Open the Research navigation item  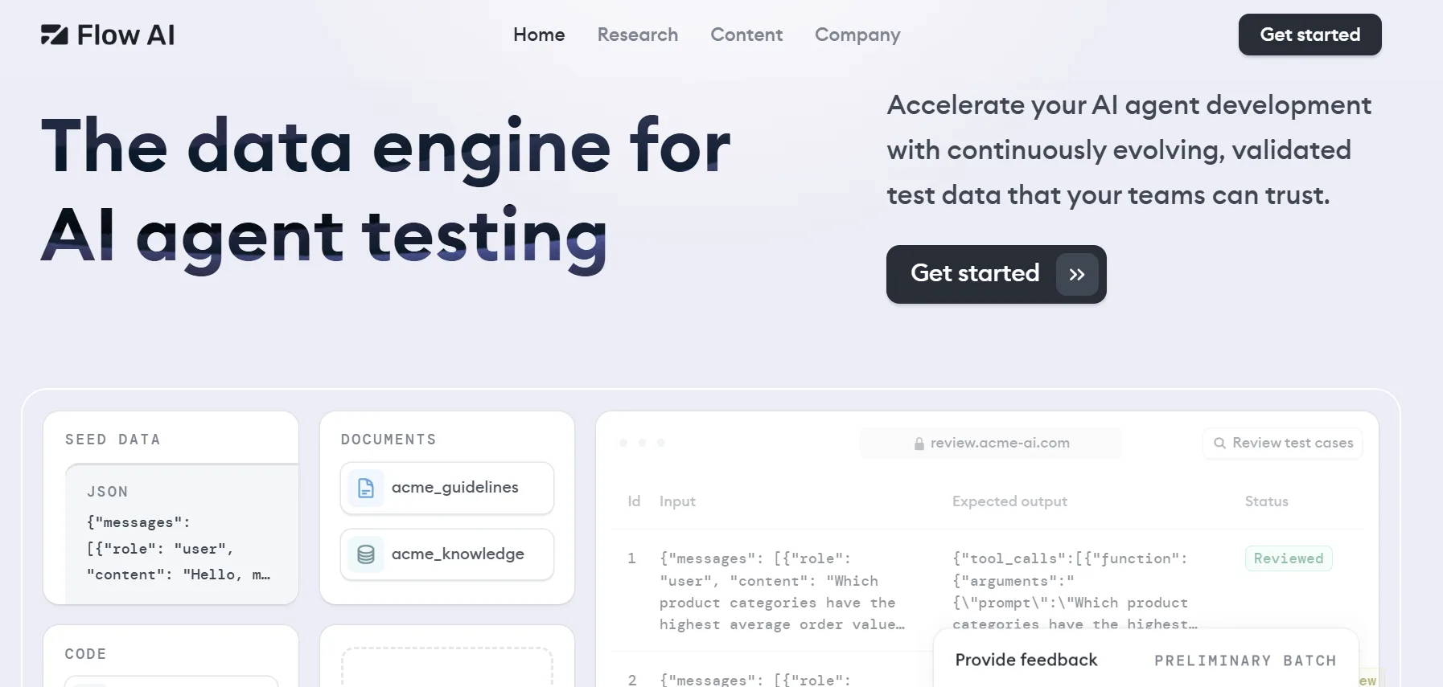[x=637, y=35]
